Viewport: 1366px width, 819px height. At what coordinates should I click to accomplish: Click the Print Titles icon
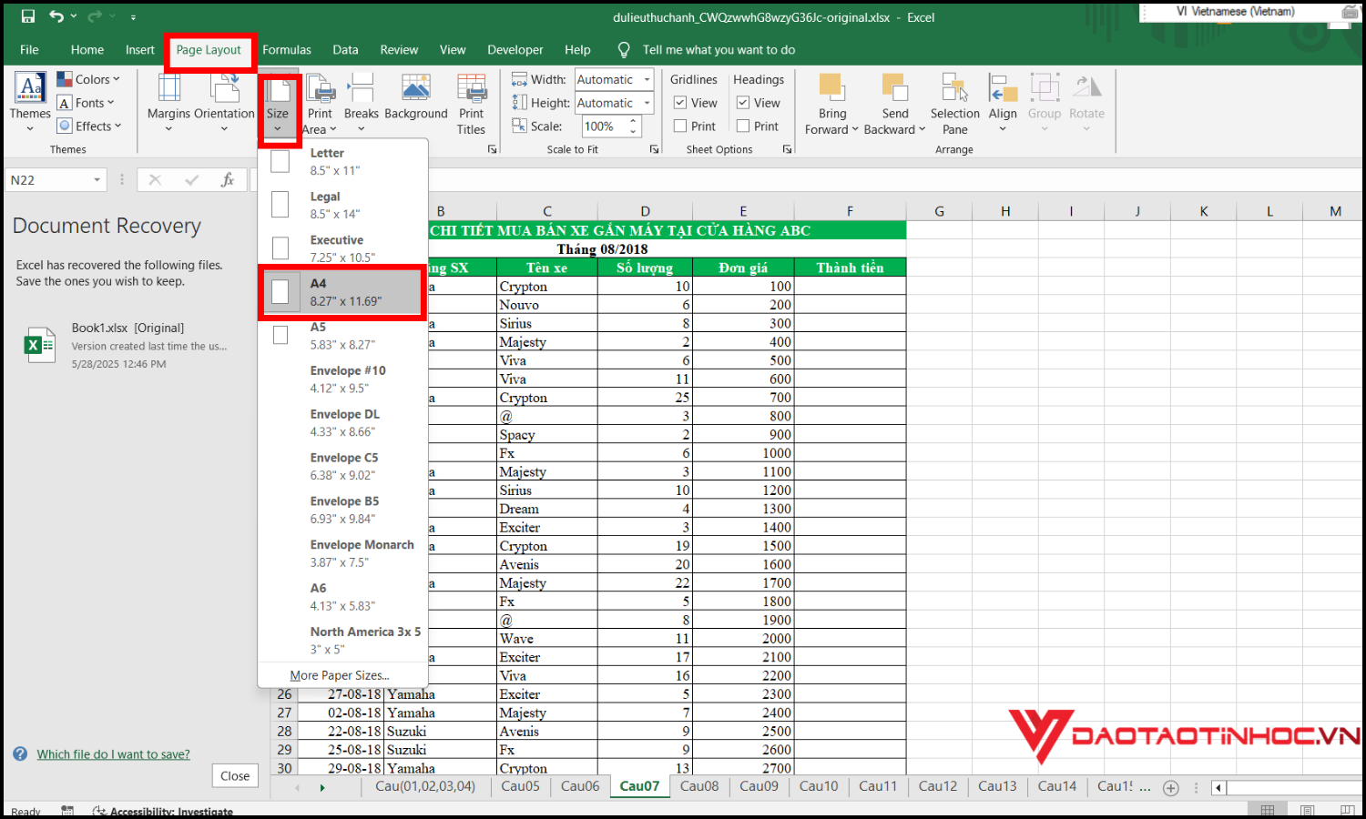click(471, 93)
